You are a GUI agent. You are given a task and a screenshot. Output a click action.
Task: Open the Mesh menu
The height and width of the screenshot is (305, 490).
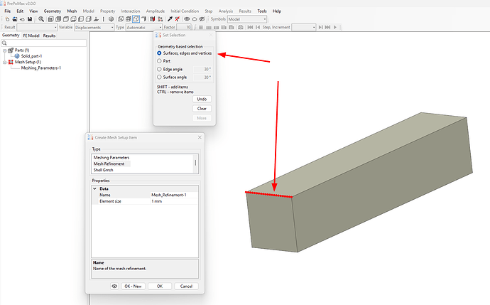tap(72, 11)
